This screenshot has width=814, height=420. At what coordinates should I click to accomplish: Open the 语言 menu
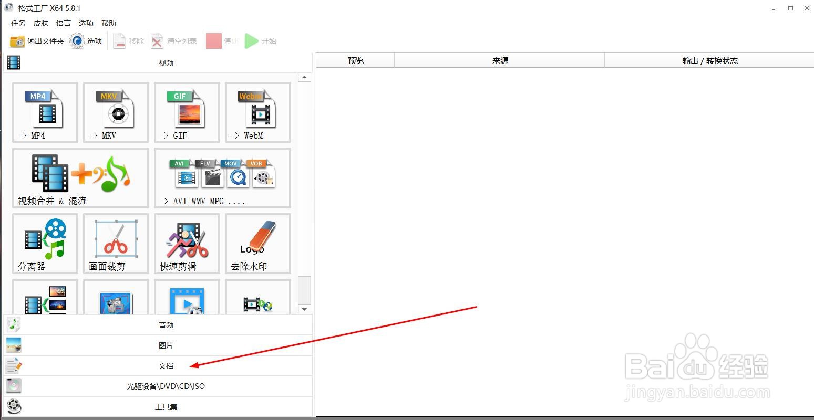[x=64, y=23]
